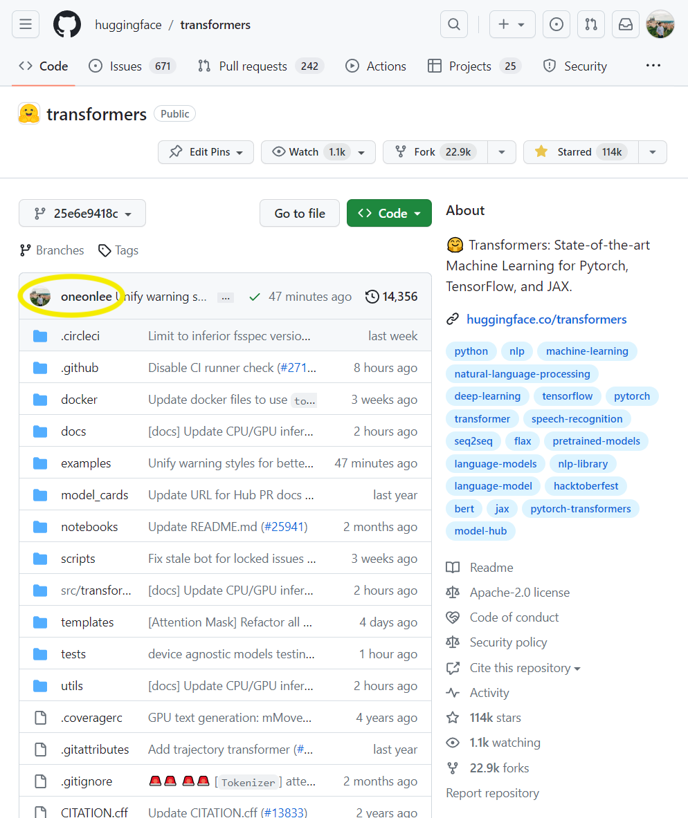The image size is (688, 818).
Task: Open the pull requests icon in header
Action: (x=591, y=24)
